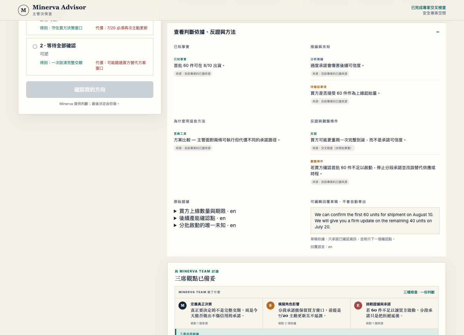Click the 已完成專家交叉檢查 status text

(x=428, y=8)
